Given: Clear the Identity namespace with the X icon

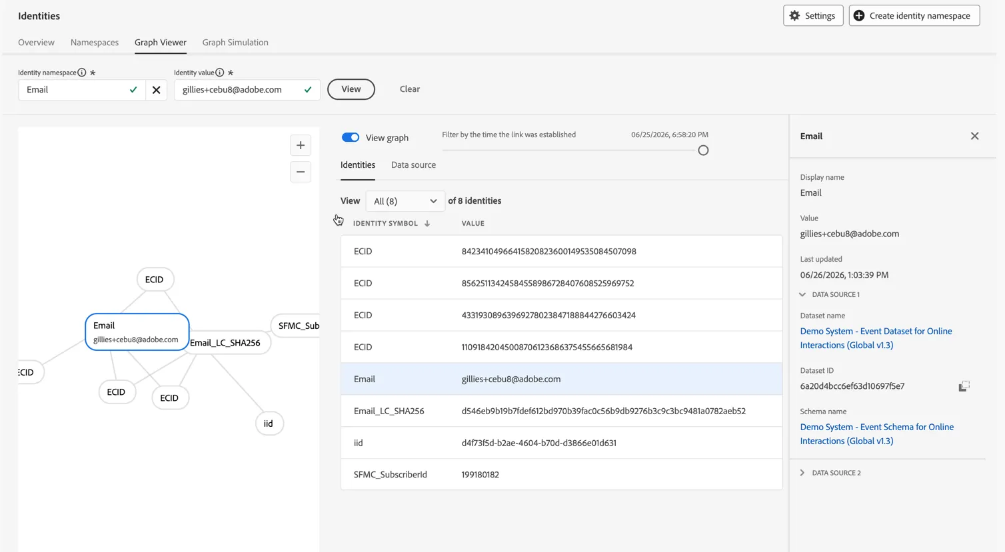Looking at the screenshot, I should (x=156, y=89).
